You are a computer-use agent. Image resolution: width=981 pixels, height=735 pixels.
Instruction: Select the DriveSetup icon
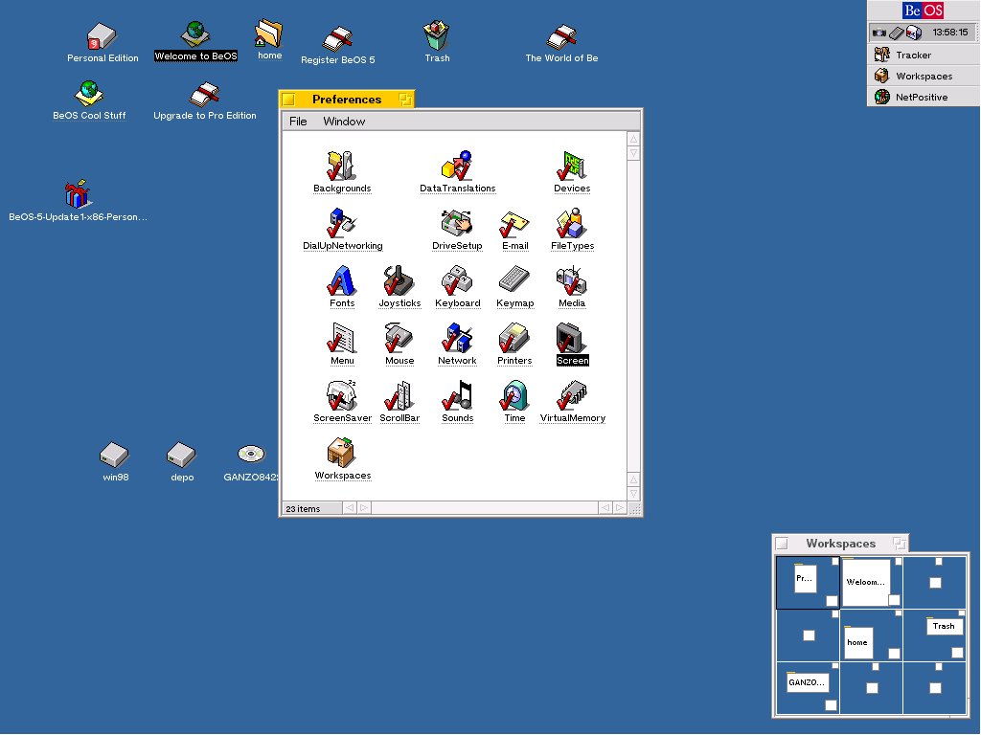tap(457, 224)
